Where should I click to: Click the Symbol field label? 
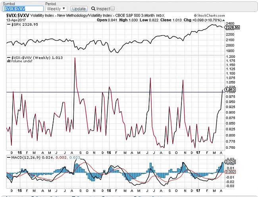coord(9,4)
